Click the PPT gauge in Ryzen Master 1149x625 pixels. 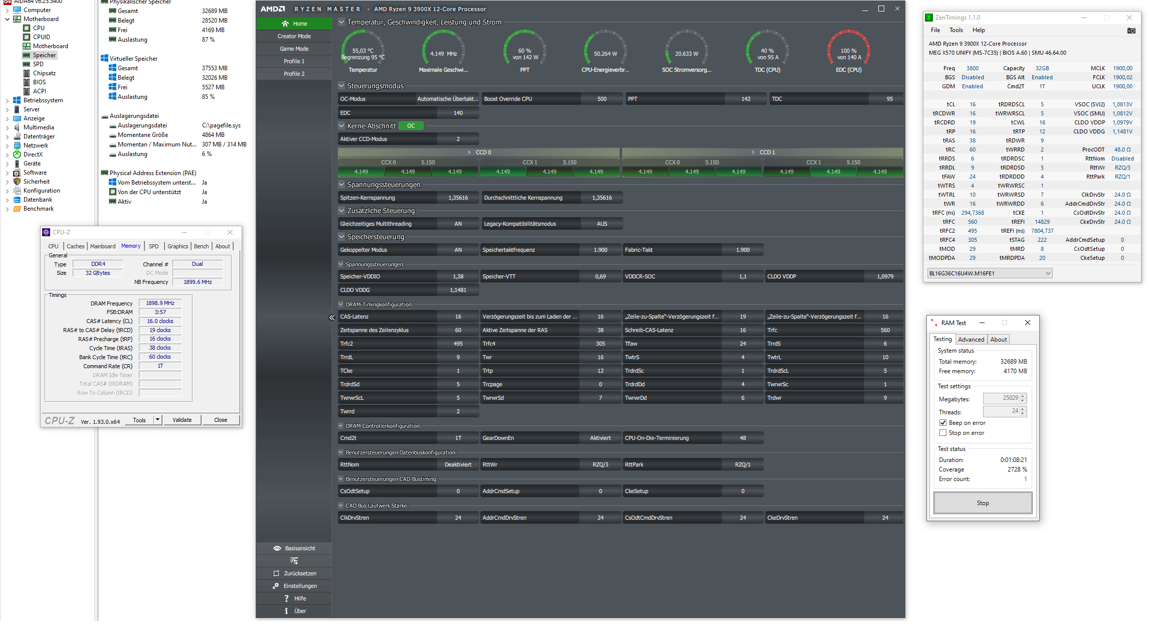tap(524, 51)
